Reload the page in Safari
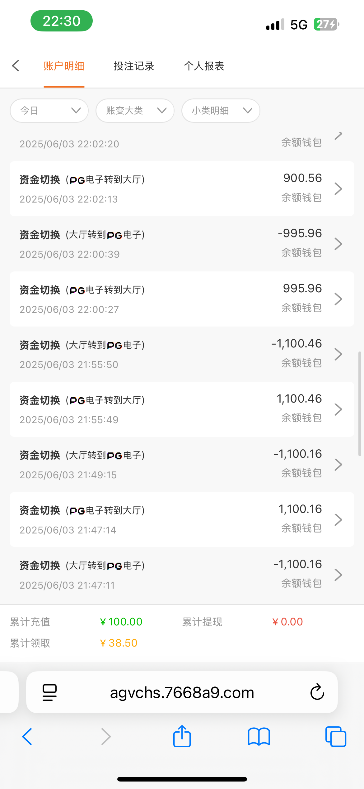 coord(317,692)
